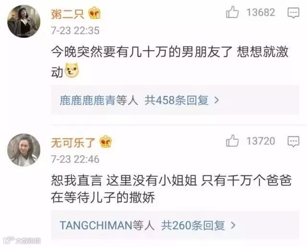Like the comment by 无可乐了
The height and width of the screenshot is (247, 307).
point(232,141)
